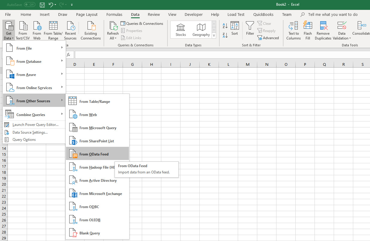Toggle the Filter funnel button

(x=250, y=29)
